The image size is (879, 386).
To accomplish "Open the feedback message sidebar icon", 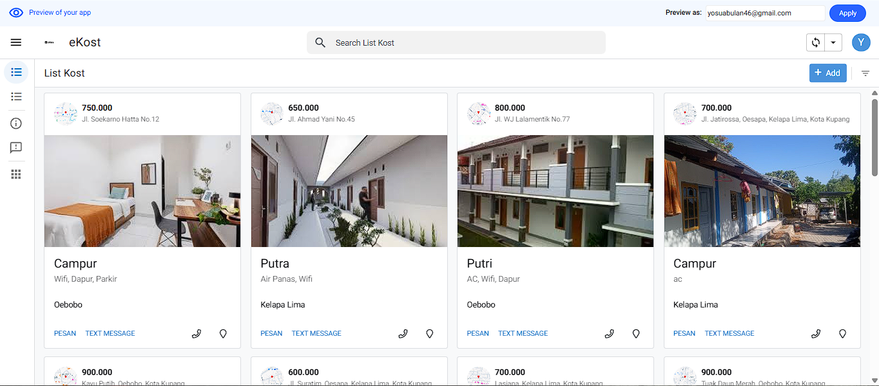I will point(16,148).
